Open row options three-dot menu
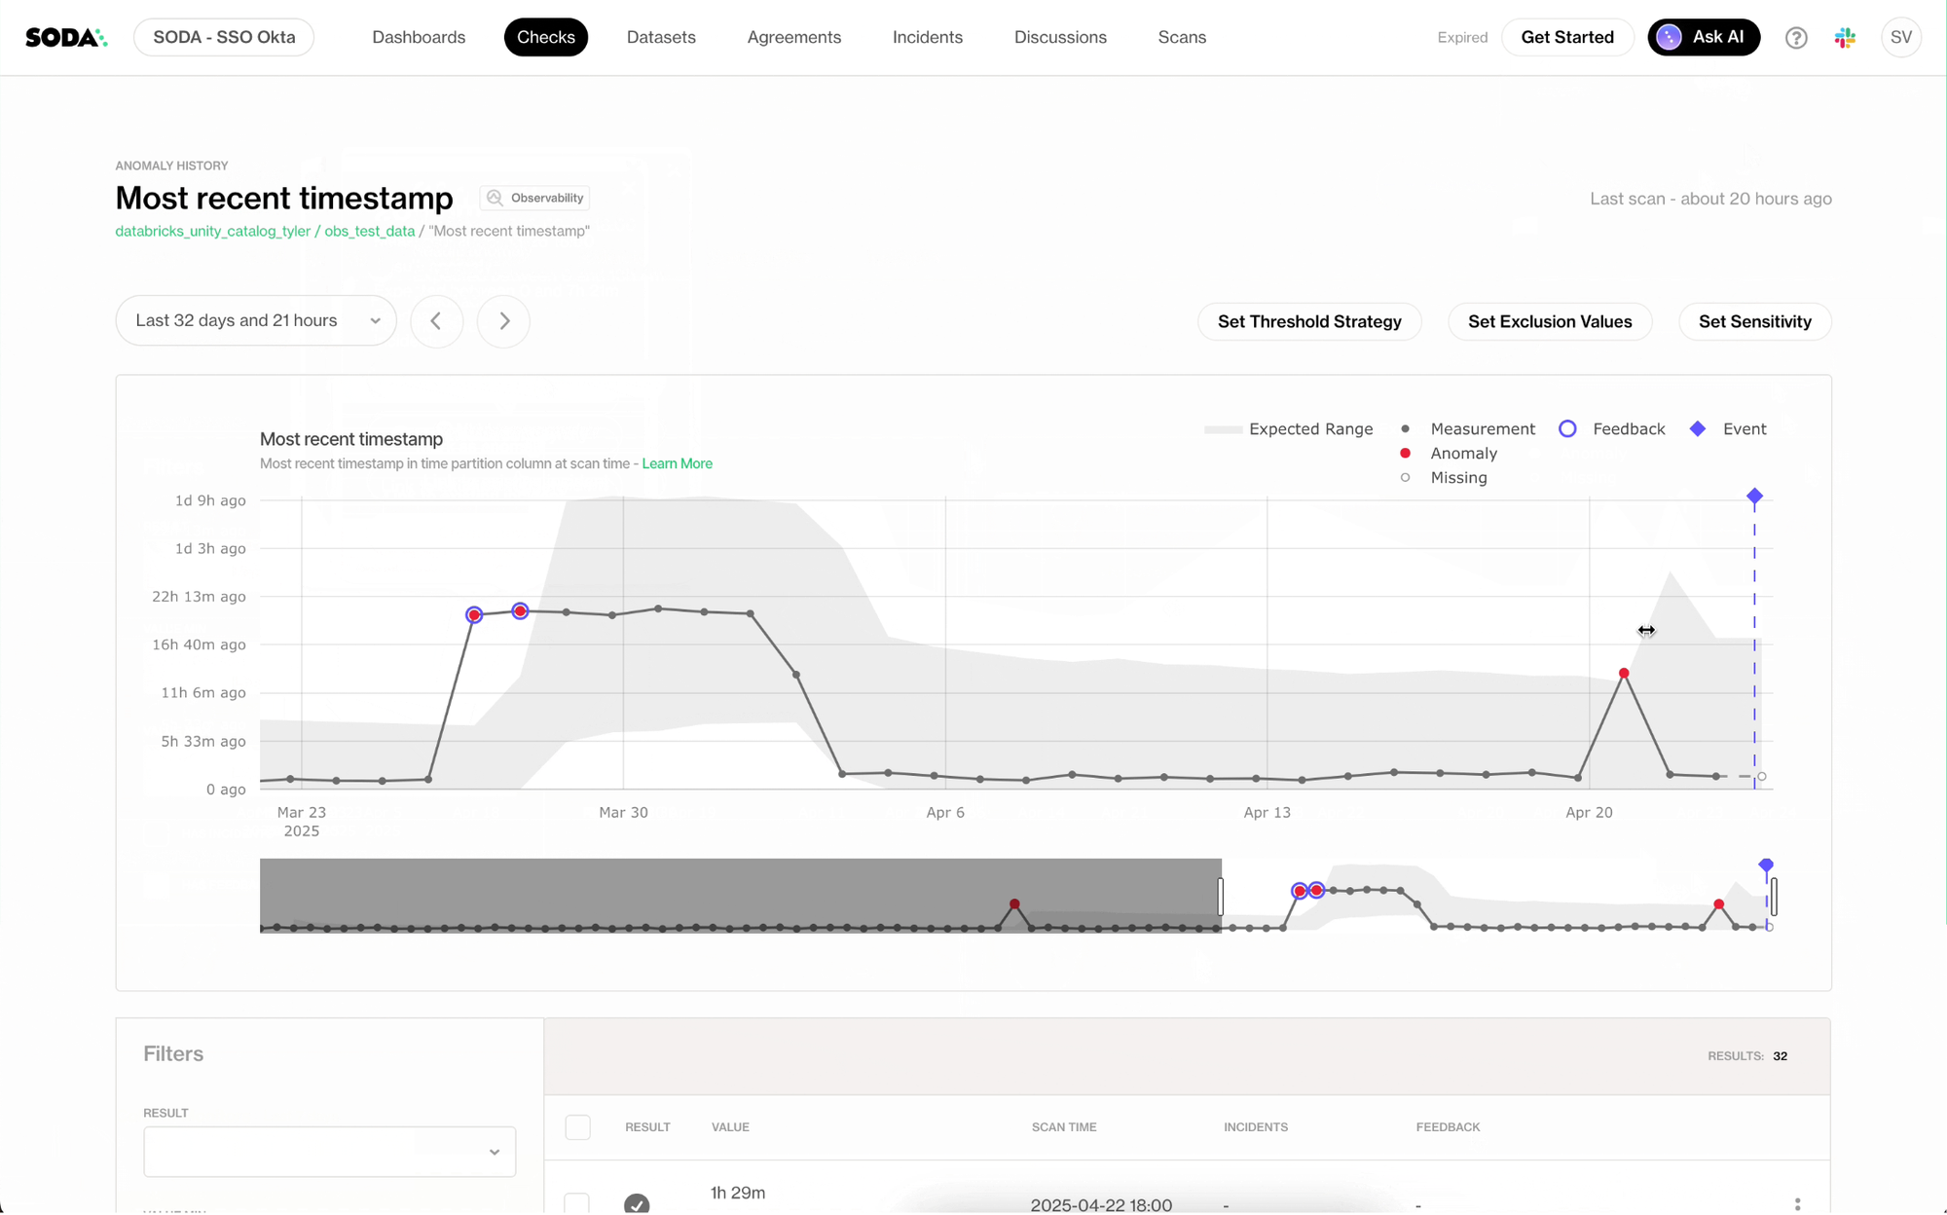1947x1215 pixels. (x=1797, y=1204)
